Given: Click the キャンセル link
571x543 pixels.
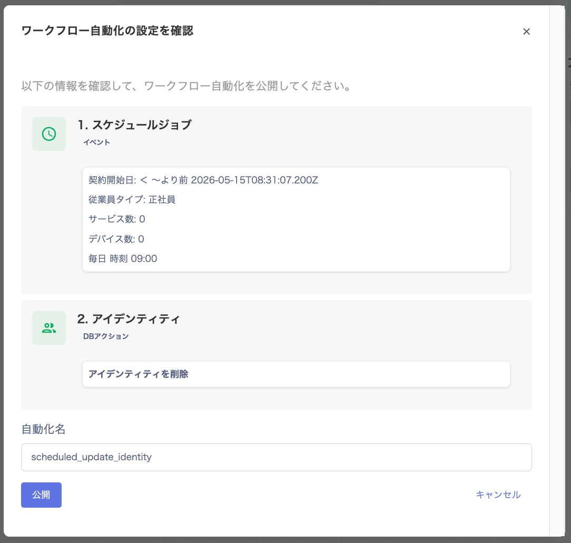Looking at the screenshot, I should (498, 494).
